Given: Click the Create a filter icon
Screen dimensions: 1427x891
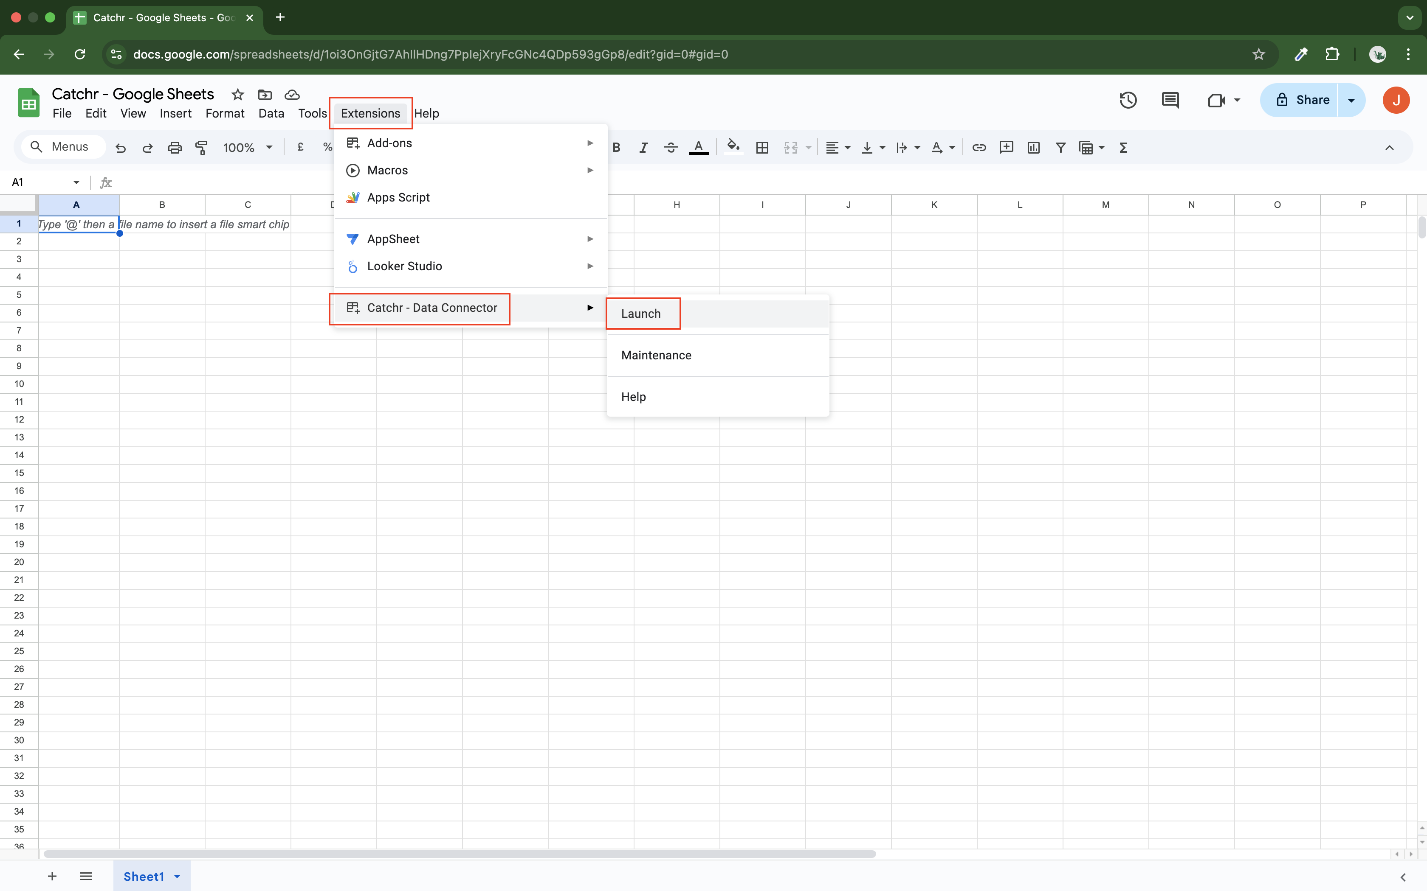Looking at the screenshot, I should [x=1060, y=147].
